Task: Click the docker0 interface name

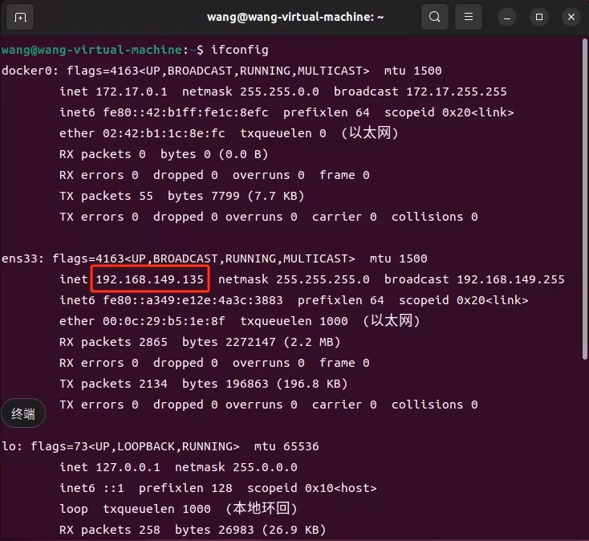Action: pos(30,71)
